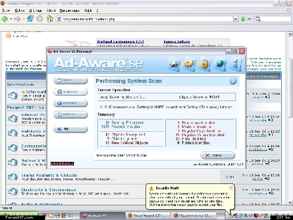
Task: Click the folder icon in Quick Launch
Action: tap(51, 215)
